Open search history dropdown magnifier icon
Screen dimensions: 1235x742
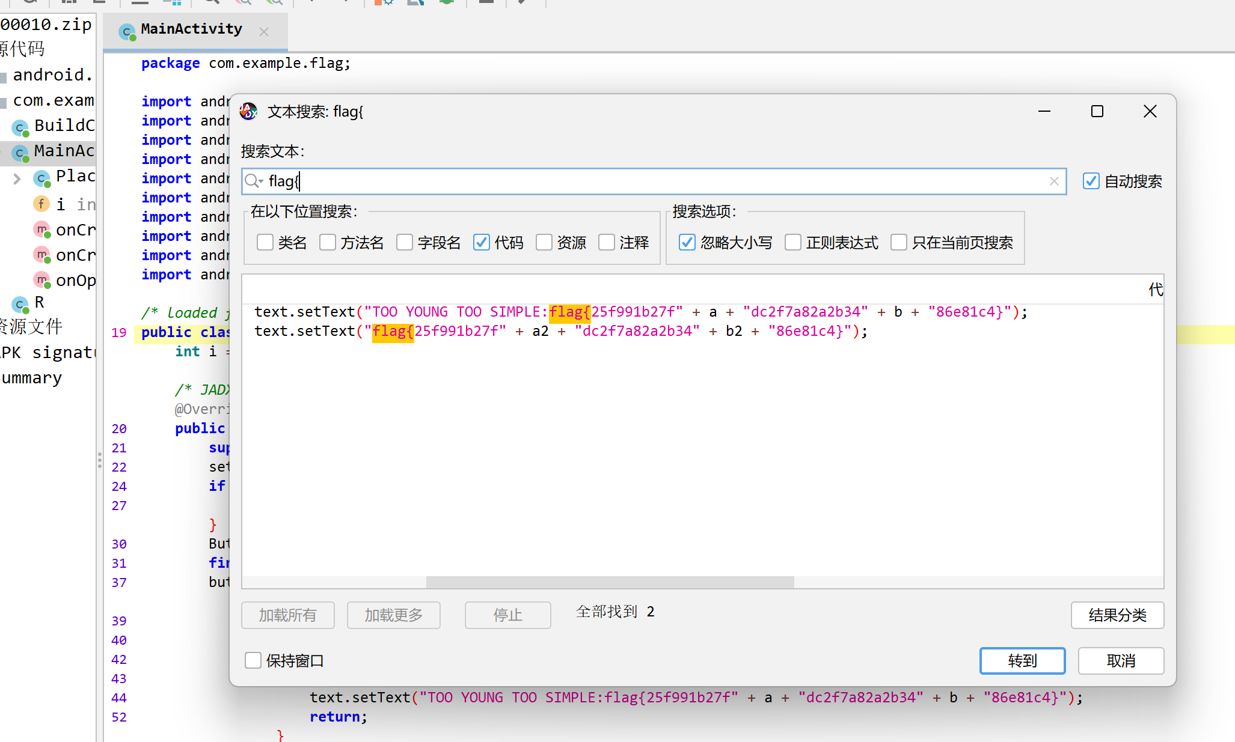(x=254, y=181)
